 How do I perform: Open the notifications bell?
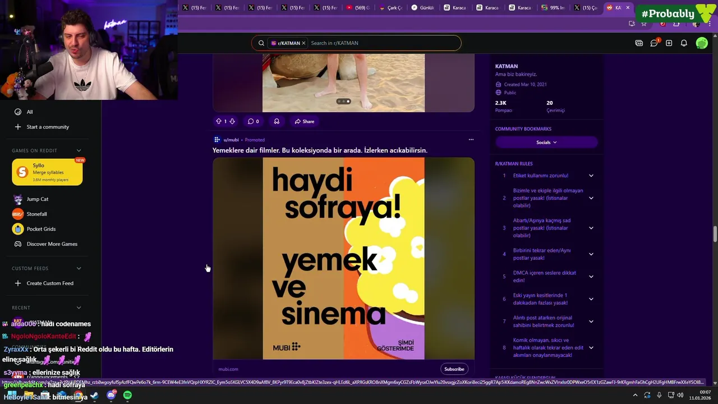coord(684,43)
